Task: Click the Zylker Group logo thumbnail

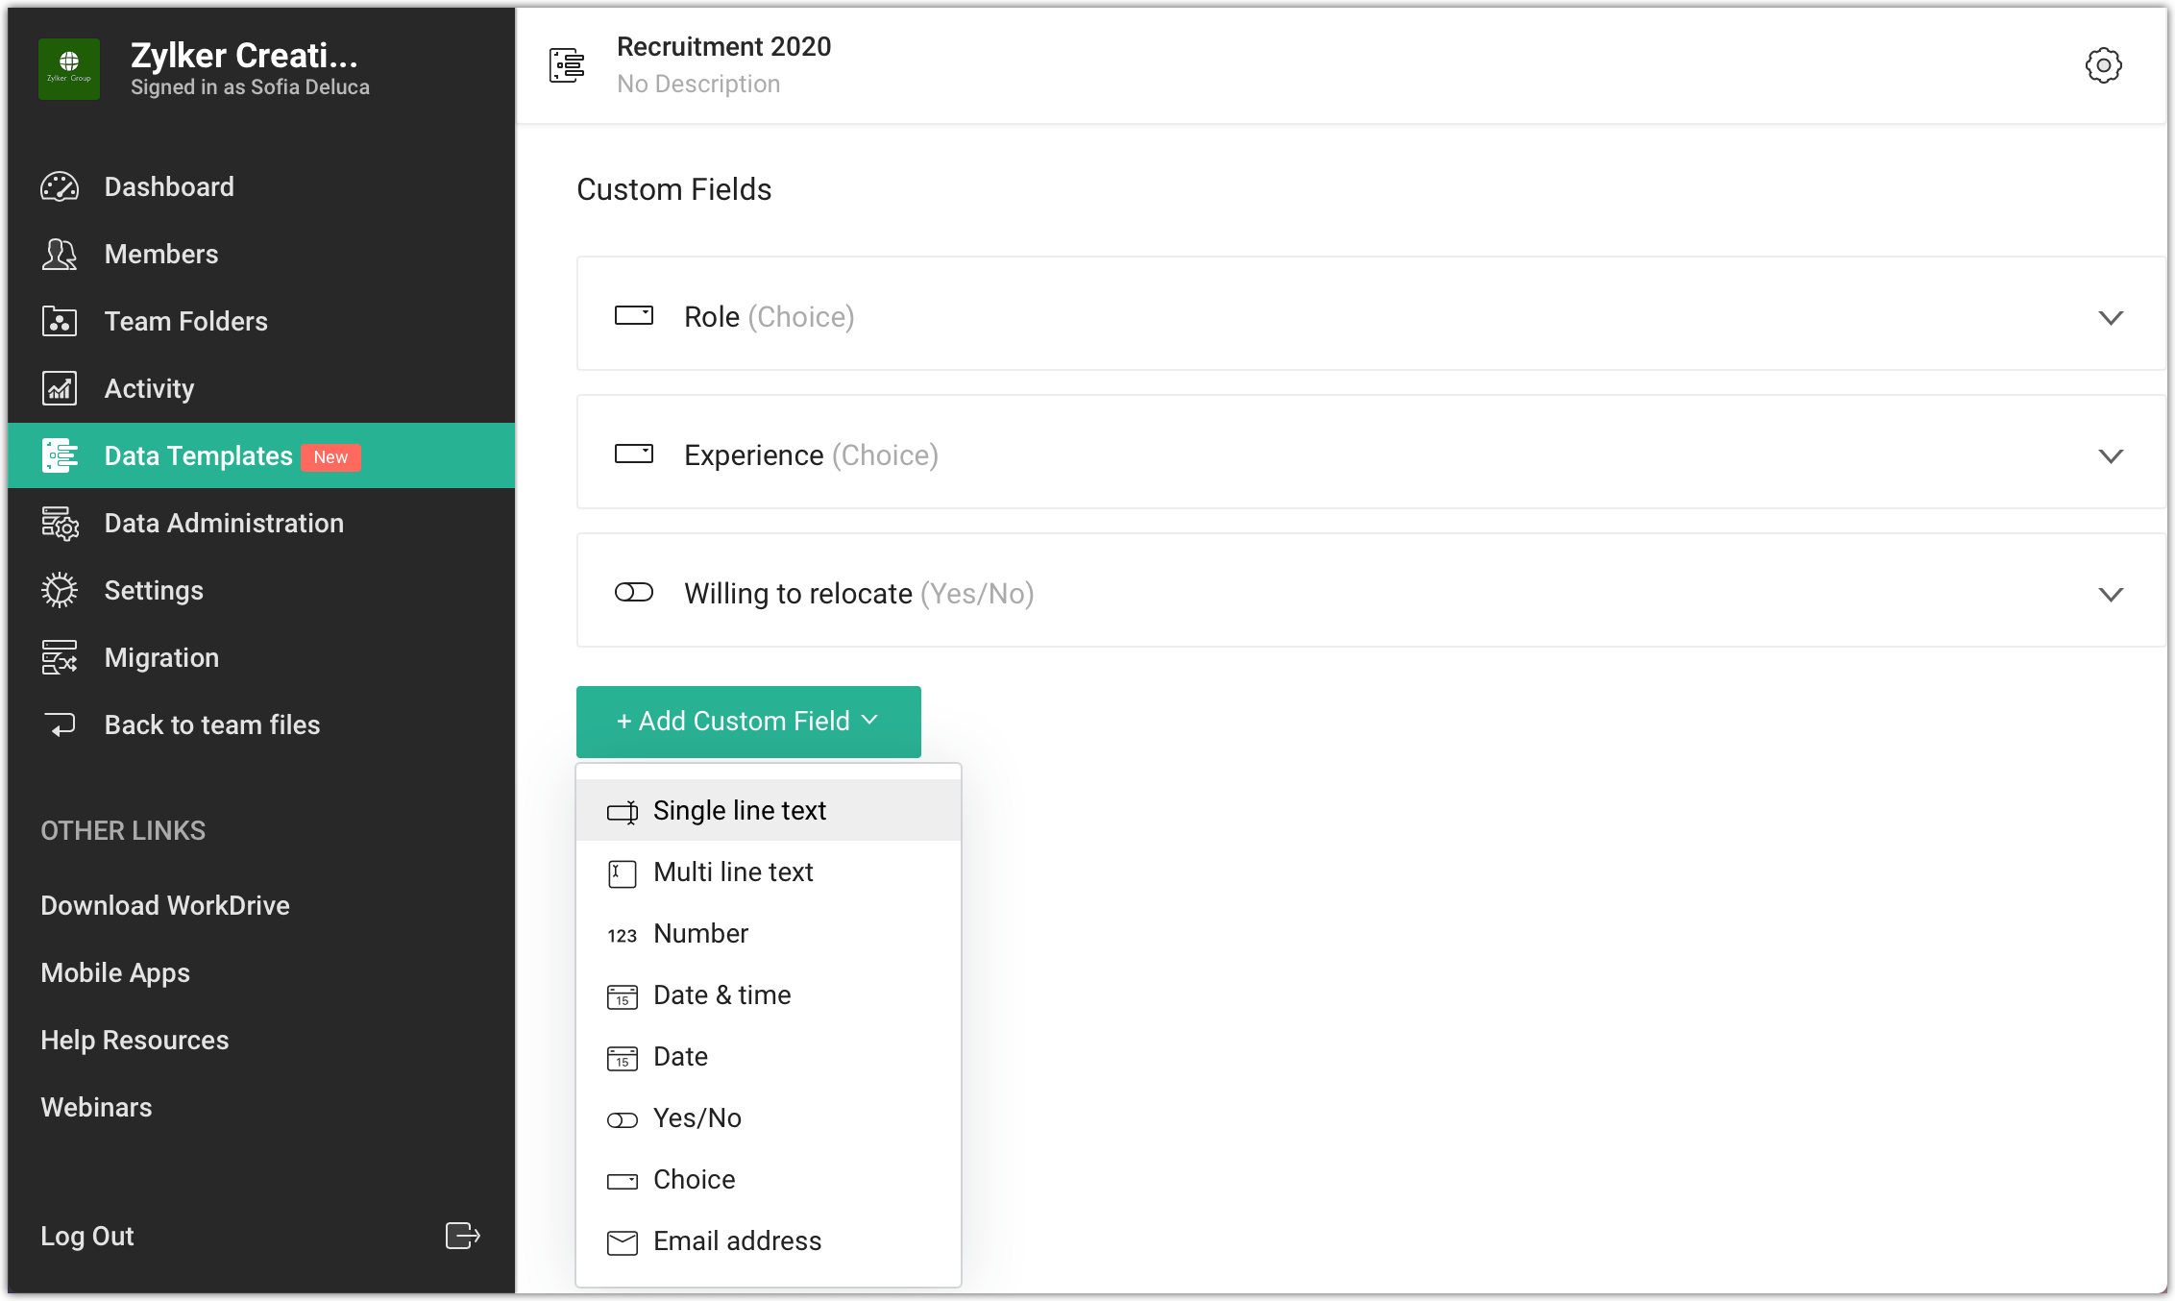Action: [x=69, y=68]
